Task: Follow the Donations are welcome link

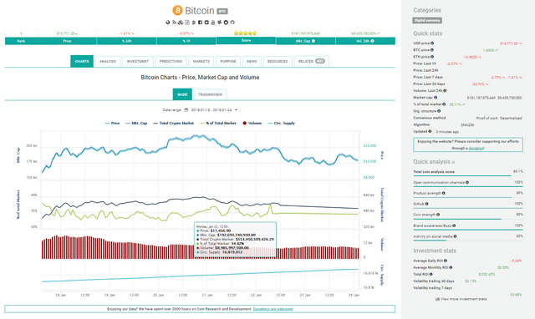Action: point(273,309)
